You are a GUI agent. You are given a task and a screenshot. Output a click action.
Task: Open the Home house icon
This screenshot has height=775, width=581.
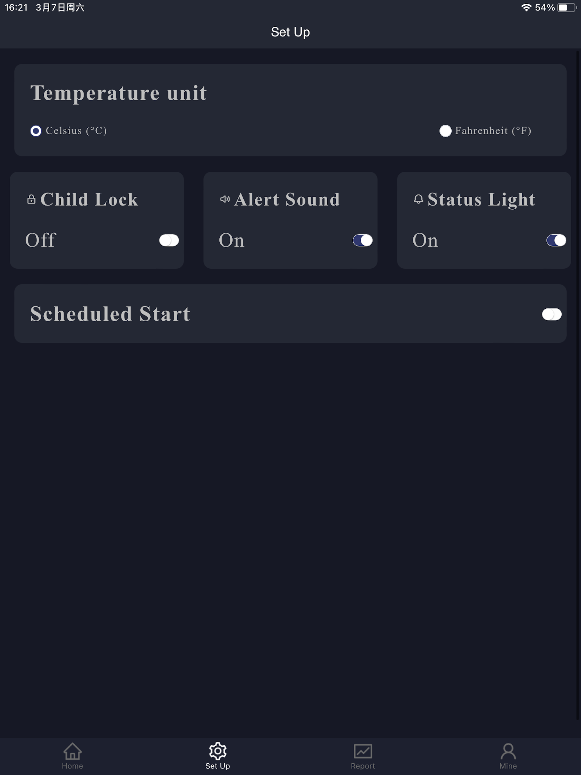73,751
